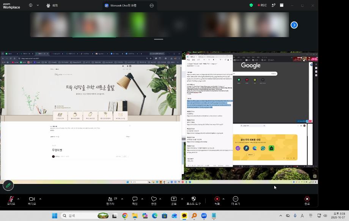The height and width of the screenshot is (221, 349).
Task: Open the 참가자 participants panel
Action: pyautogui.click(x=110, y=201)
